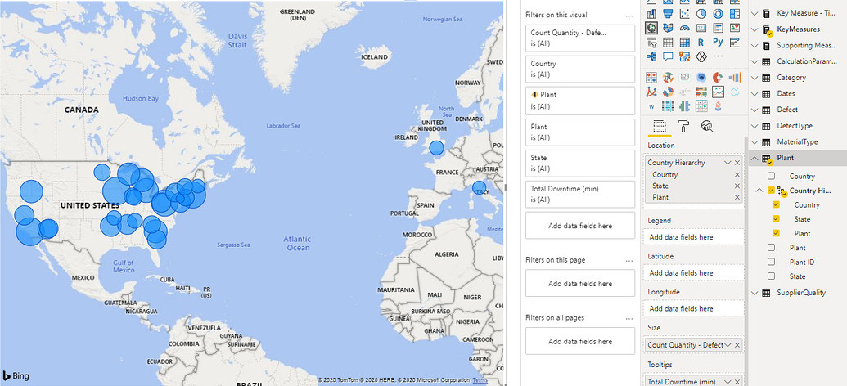Uncheck State under Country Hierarchy
Viewport: 847px width, 386px height.
pyautogui.click(x=777, y=219)
